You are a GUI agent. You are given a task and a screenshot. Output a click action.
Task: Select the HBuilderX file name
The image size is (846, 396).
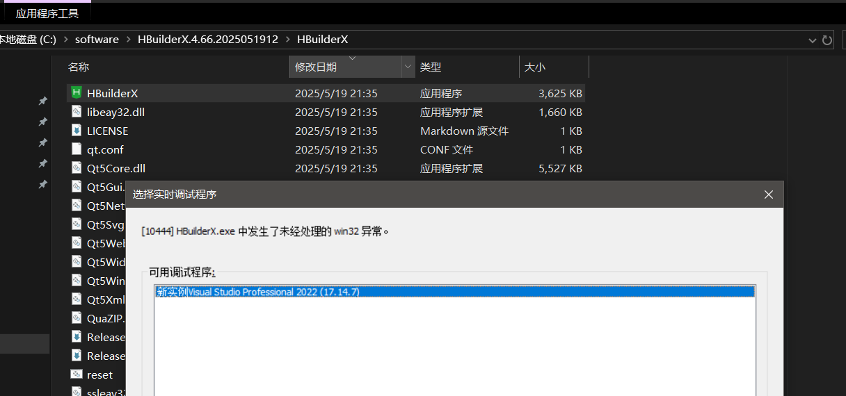click(x=113, y=93)
